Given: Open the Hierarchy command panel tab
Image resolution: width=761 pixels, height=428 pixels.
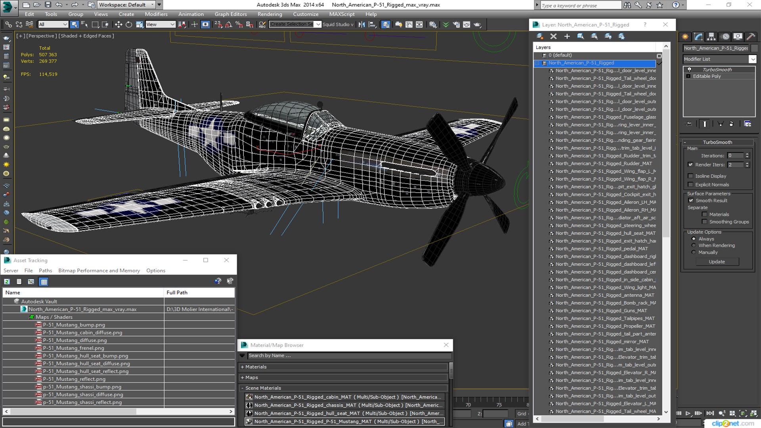Looking at the screenshot, I should tap(711, 36).
